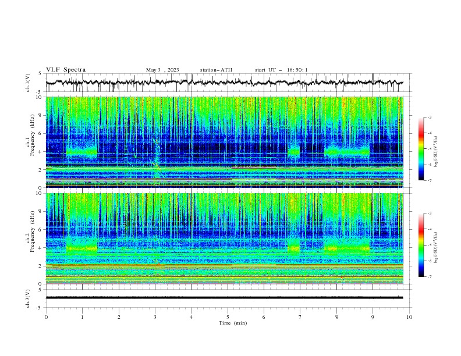The image size is (461, 356).
Task: Click the "-7" tick on lower color scale
Action: [x=430, y=276]
